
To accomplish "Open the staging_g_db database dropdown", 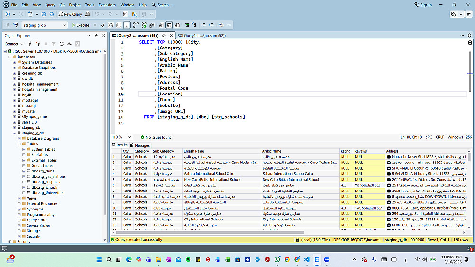I will [64, 25].
